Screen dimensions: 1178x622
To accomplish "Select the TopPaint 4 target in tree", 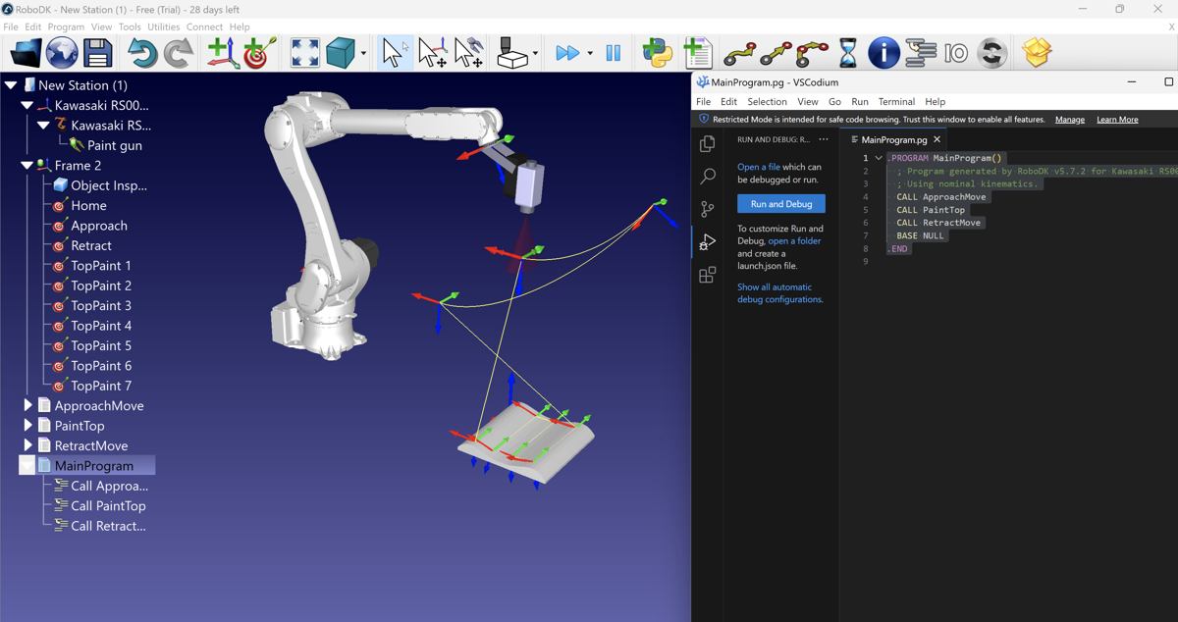I will tap(100, 326).
